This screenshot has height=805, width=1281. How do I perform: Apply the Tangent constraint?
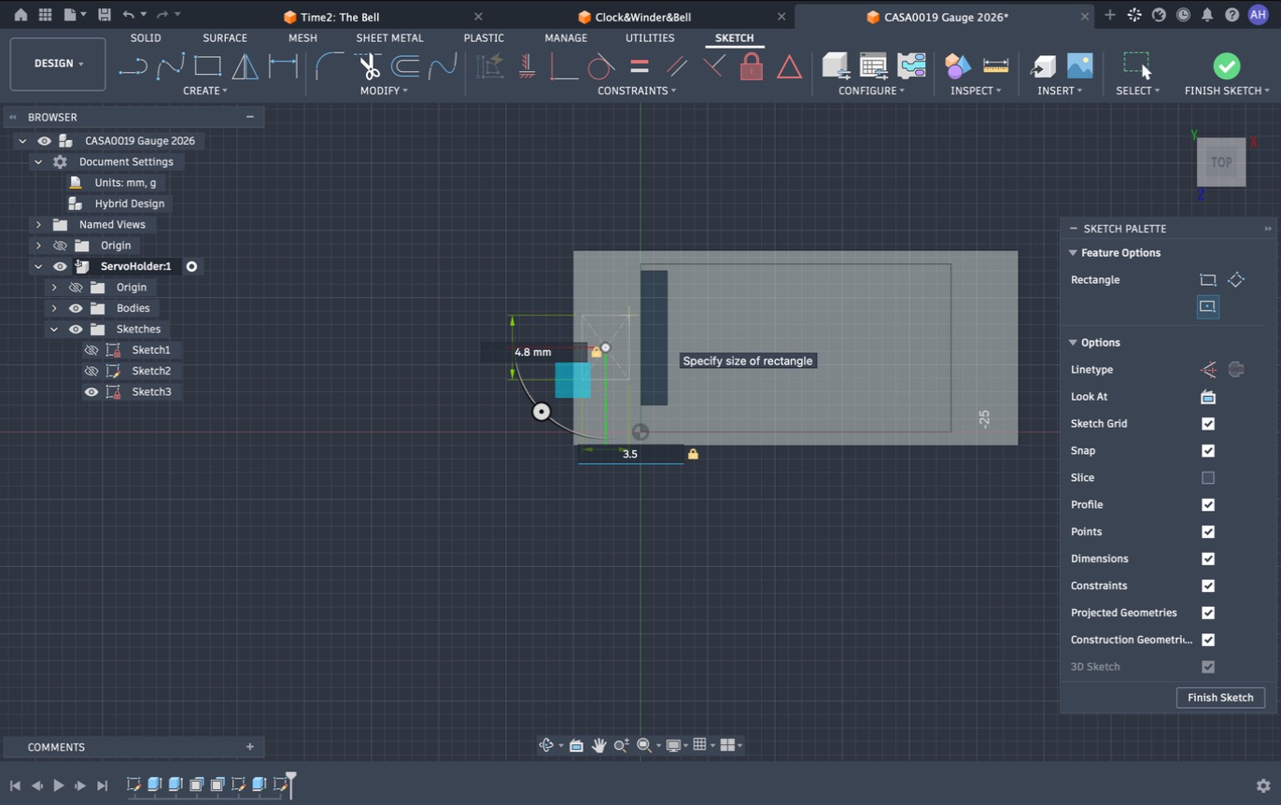click(601, 66)
